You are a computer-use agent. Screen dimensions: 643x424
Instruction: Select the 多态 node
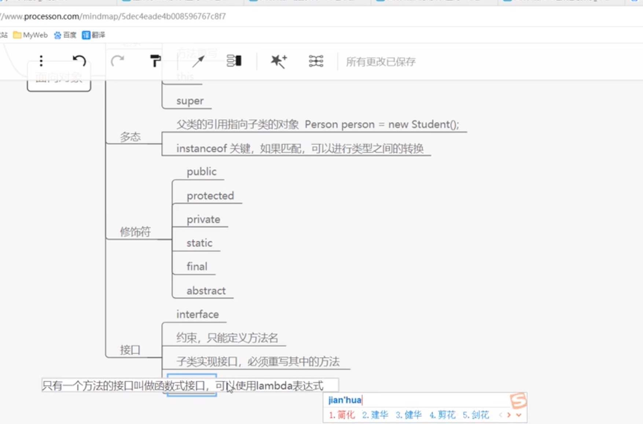click(131, 137)
